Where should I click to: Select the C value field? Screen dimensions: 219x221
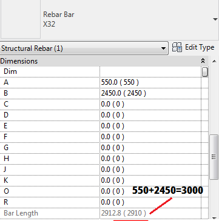[x=150, y=104]
